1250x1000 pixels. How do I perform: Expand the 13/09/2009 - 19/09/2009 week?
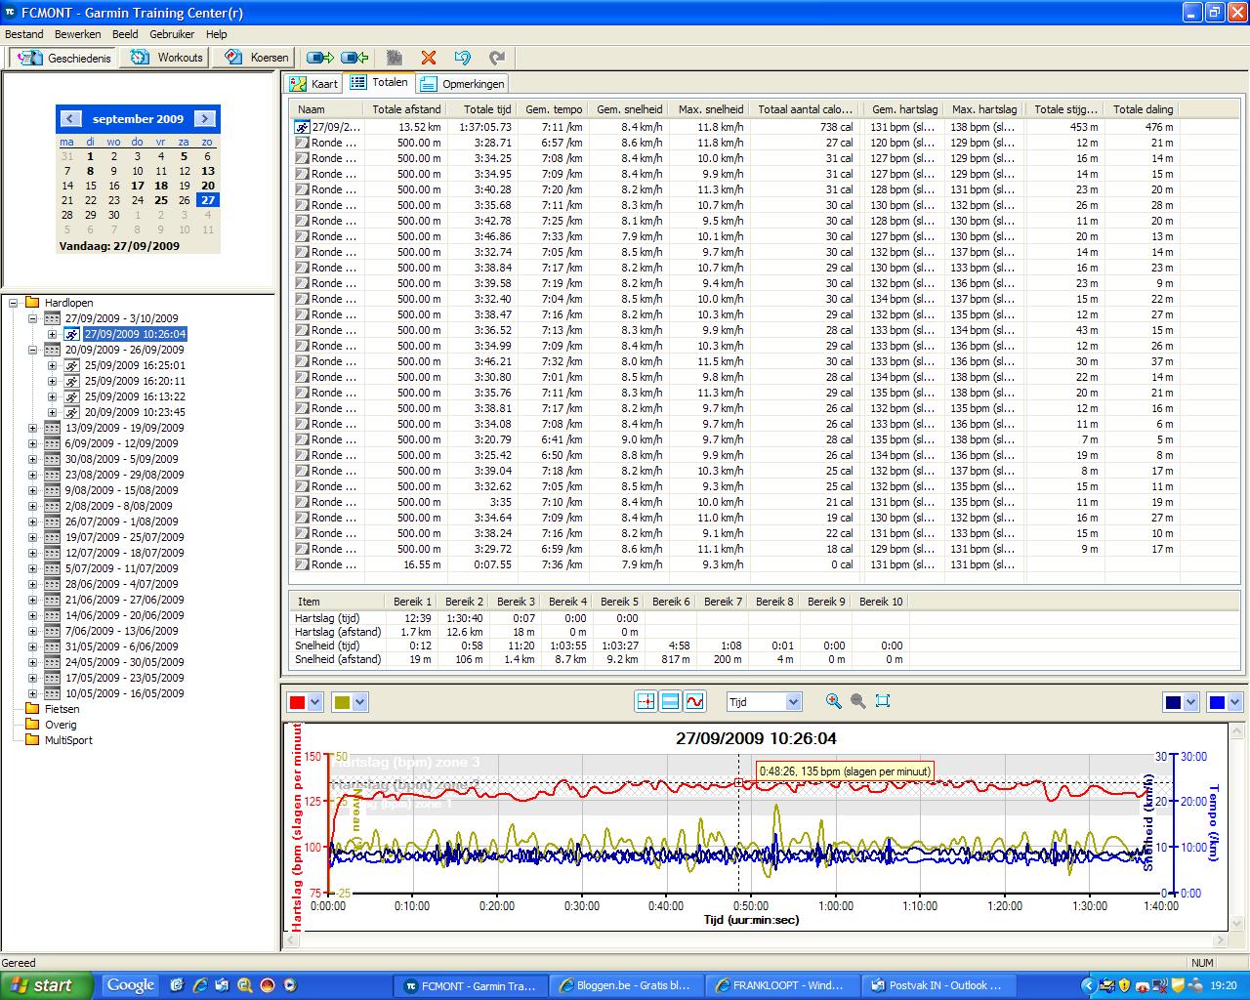coord(32,428)
